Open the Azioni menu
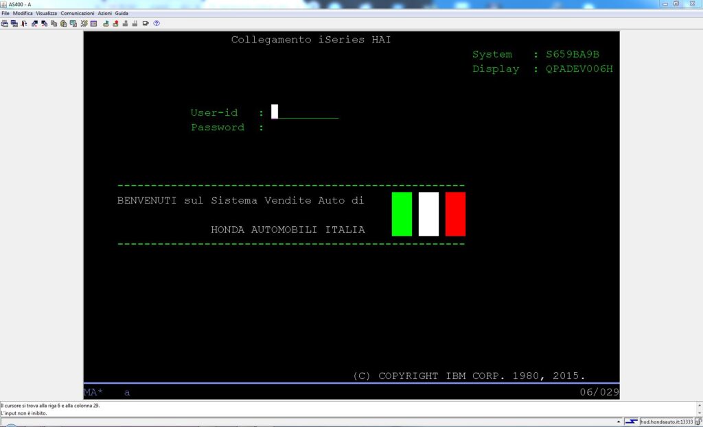This screenshot has width=703, height=427. point(104,14)
